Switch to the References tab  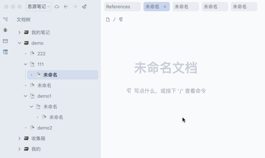pos(122,7)
